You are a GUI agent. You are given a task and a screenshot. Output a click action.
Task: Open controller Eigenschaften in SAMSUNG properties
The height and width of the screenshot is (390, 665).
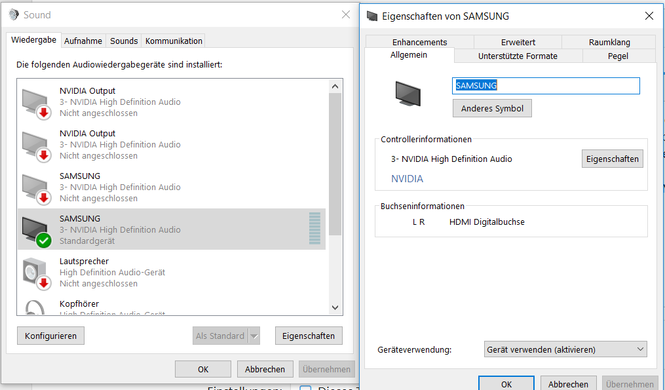[613, 159]
